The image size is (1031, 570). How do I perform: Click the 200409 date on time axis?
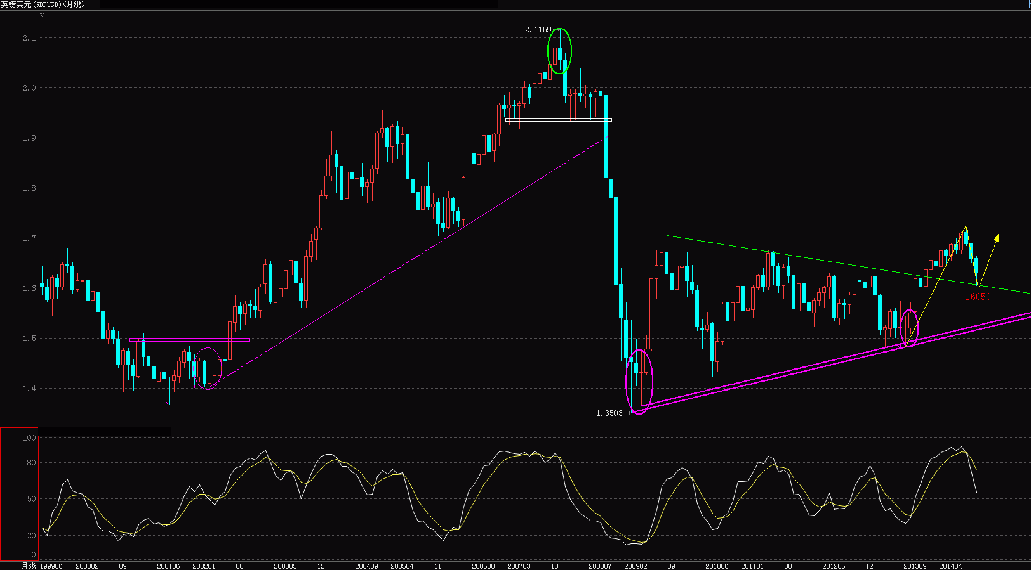click(x=366, y=566)
